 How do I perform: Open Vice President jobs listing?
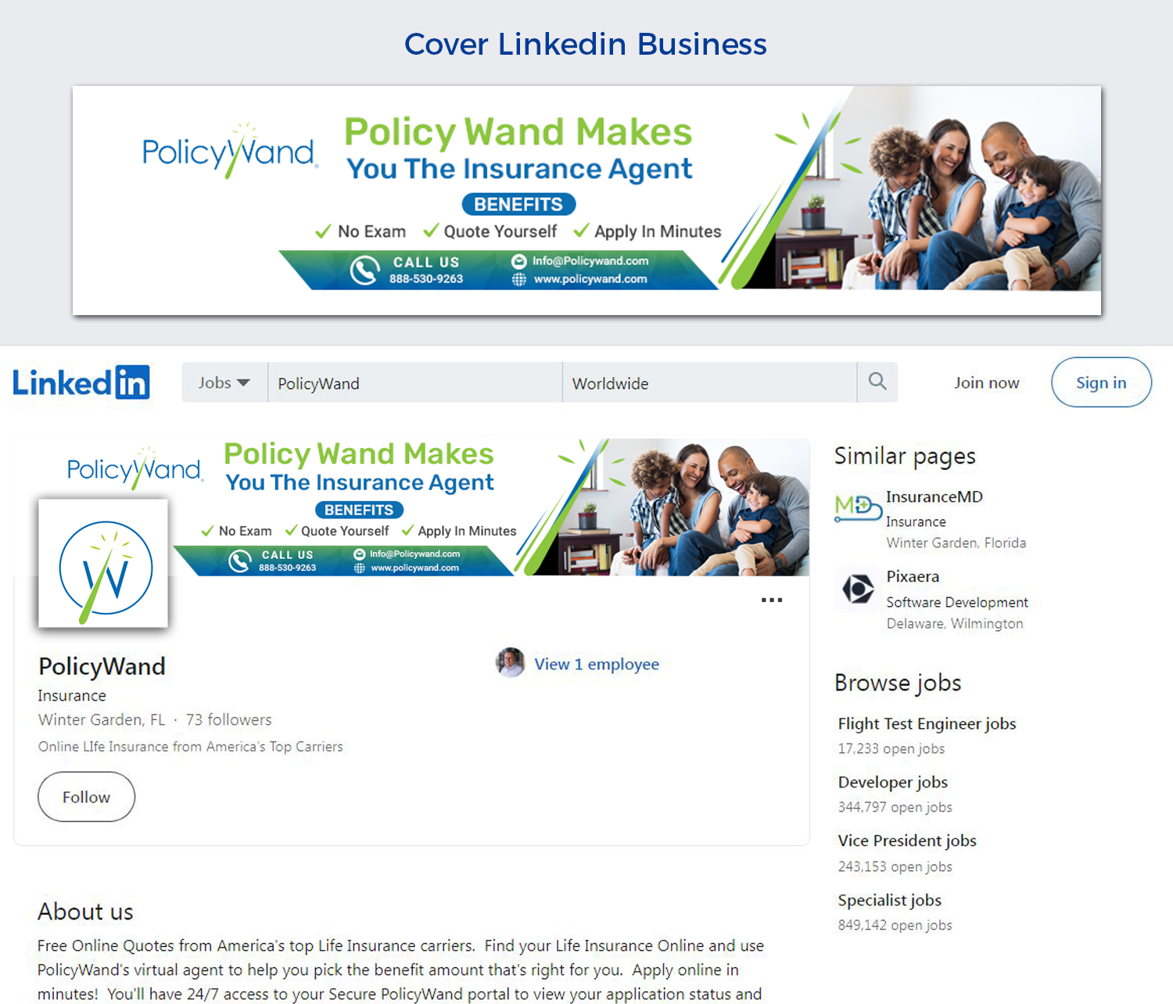point(907,841)
